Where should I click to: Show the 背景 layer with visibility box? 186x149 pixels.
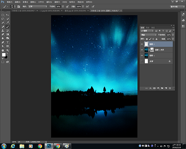pyautogui.click(x=142, y=61)
